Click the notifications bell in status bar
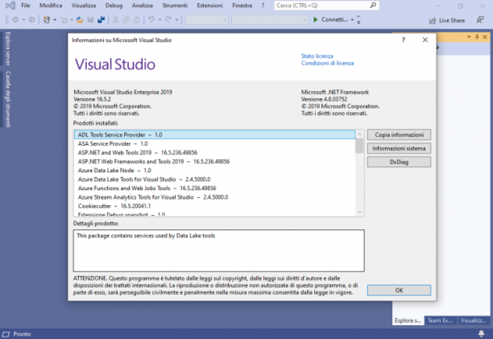 (481, 333)
